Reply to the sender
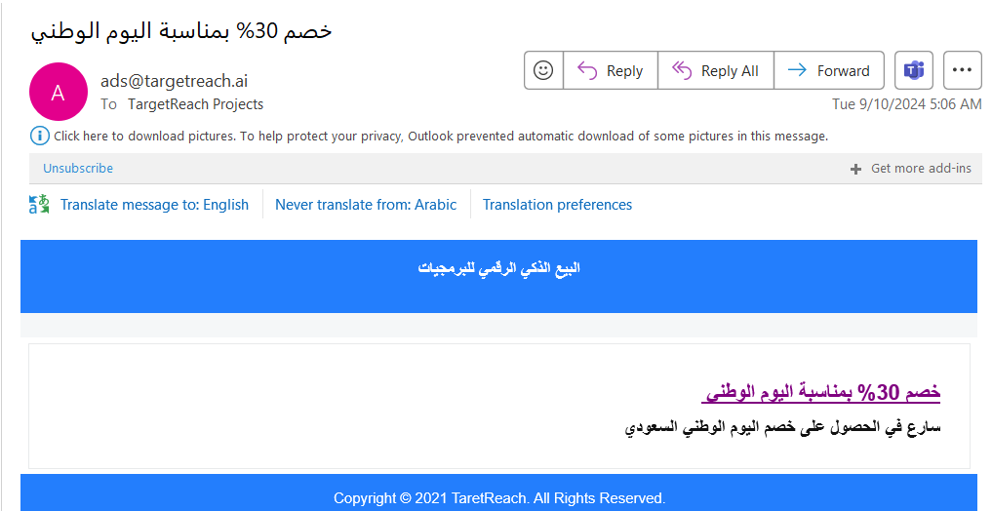Screen dimensions: 992x511 [611, 70]
